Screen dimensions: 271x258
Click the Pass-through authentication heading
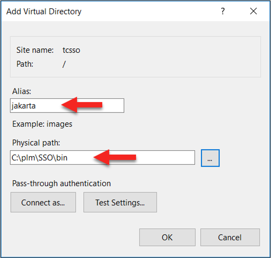(x=62, y=183)
